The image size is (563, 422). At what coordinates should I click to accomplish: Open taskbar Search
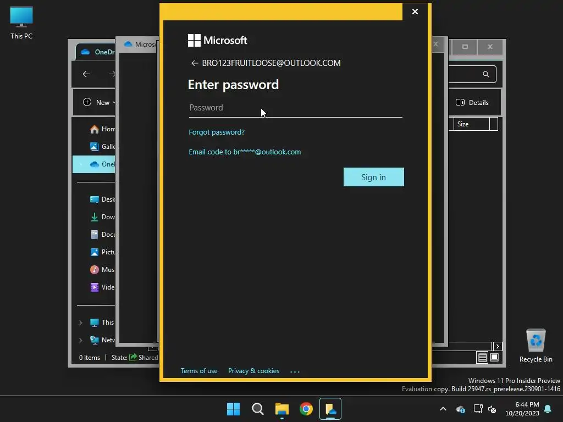[x=257, y=409]
